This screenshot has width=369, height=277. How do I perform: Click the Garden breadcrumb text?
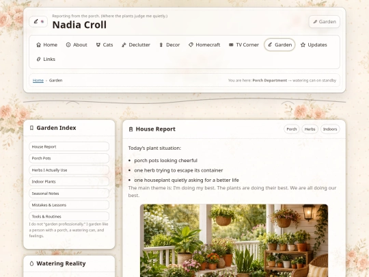[56, 80]
